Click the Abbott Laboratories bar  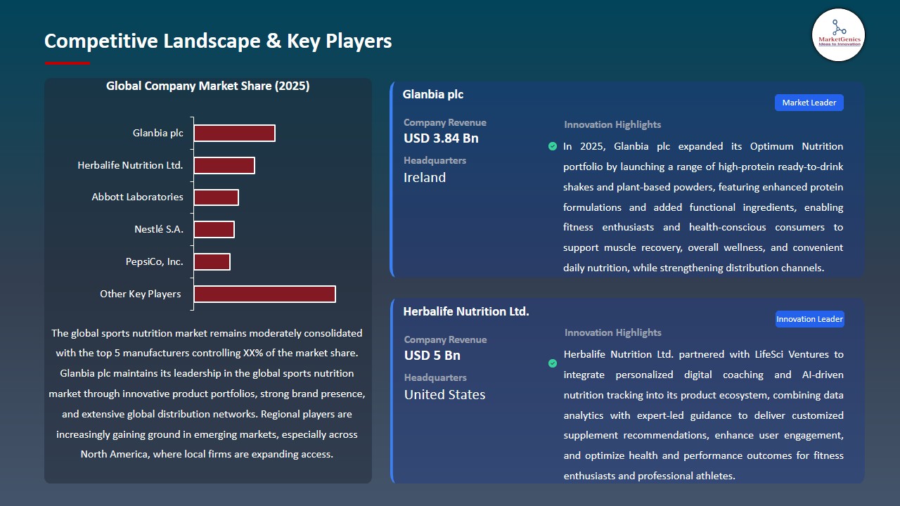[x=217, y=197]
